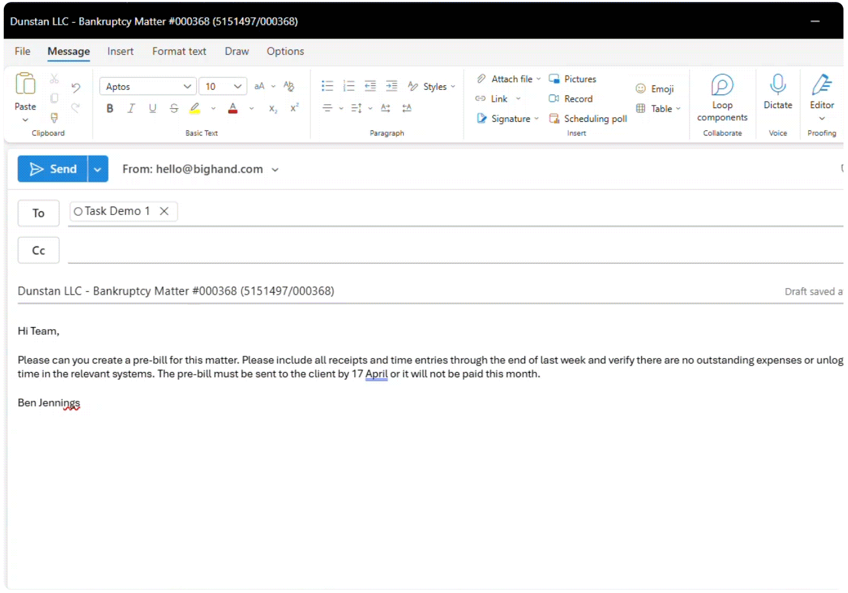Open the Options tab
The image size is (848, 593).
285,51
